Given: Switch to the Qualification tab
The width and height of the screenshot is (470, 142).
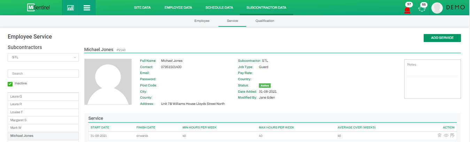Looking at the screenshot, I should tap(264, 21).
